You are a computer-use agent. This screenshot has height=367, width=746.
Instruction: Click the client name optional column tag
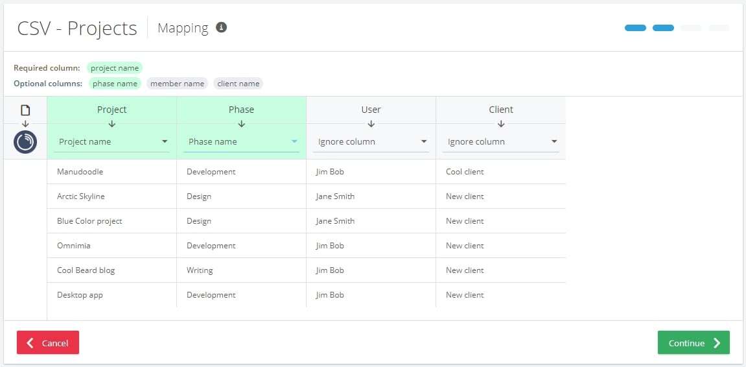(239, 84)
